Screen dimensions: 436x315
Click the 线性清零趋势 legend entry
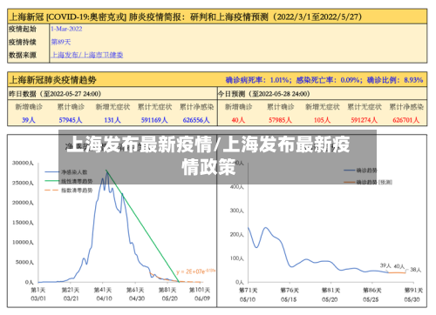tap(69, 181)
